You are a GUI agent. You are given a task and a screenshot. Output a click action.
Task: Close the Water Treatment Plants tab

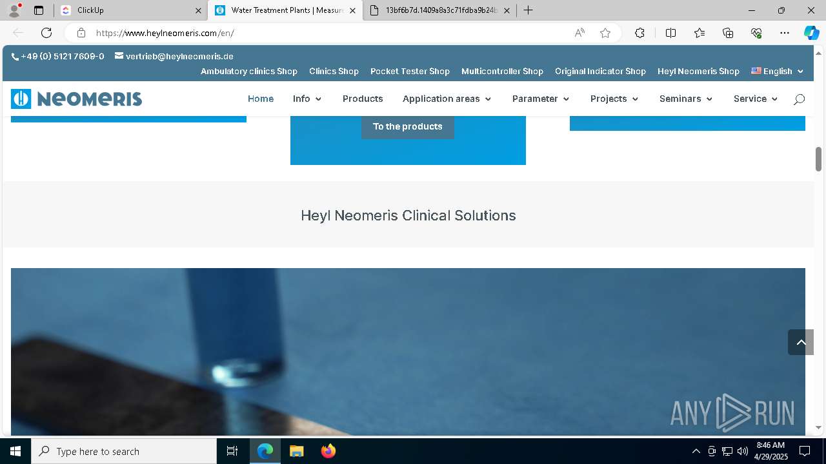coord(352,10)
